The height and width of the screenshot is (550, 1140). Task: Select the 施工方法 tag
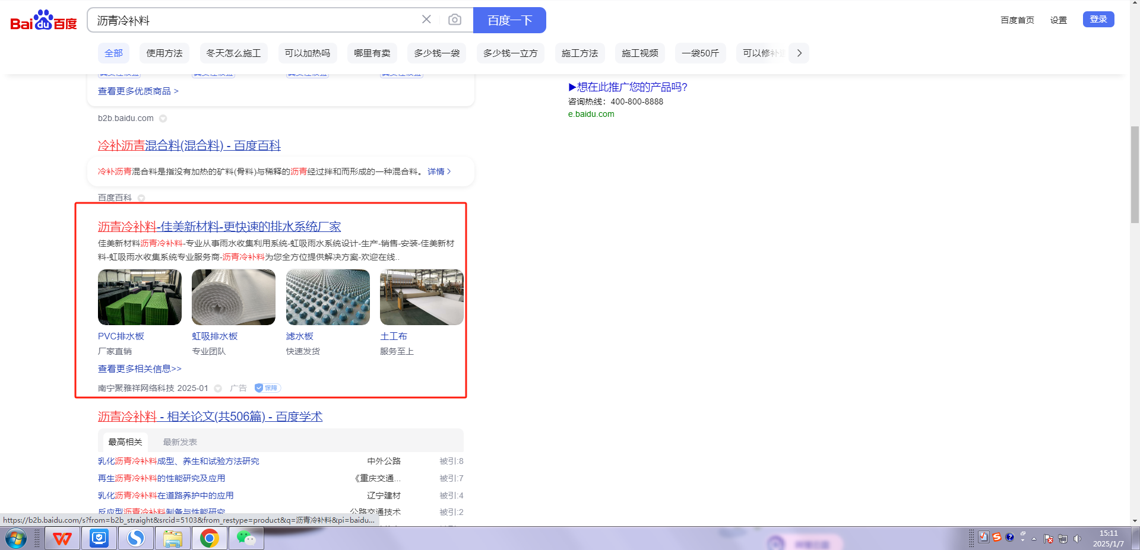click(x=580, y=53)
